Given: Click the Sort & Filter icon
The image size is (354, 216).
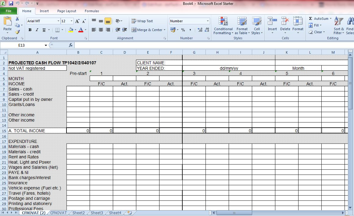Looking at the screenshot, I should coord(338,26).
